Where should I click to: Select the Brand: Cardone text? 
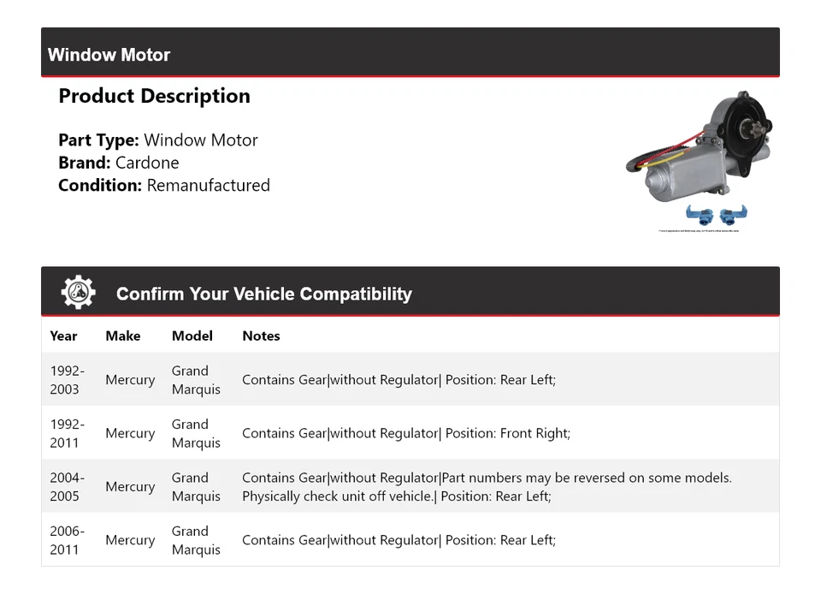click(118, 163)
